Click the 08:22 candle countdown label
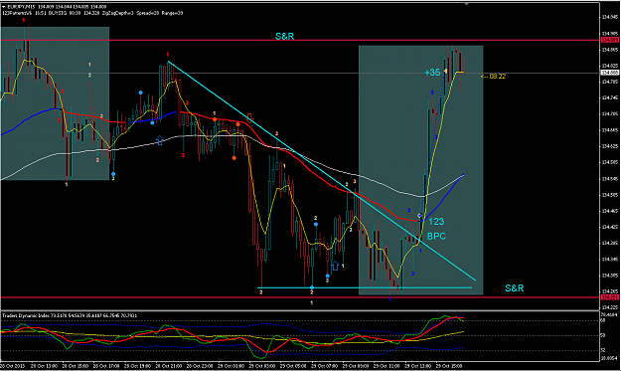The width and height of the screenshot is (621, 371). (494, 77)
